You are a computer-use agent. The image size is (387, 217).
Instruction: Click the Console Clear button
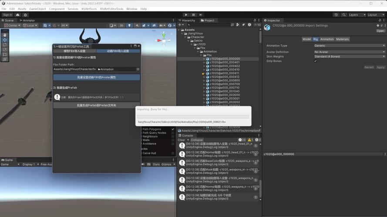click(x=182, y=140)
